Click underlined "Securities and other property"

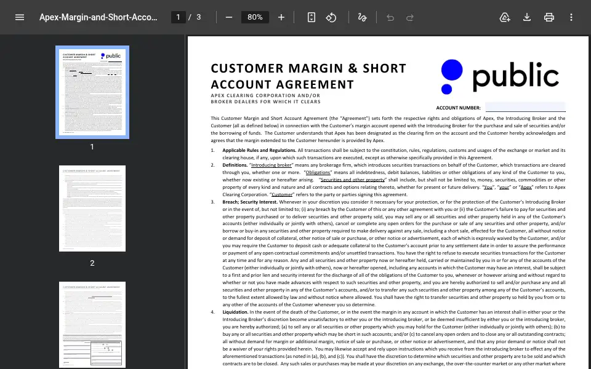pyautogui.click(x=353, y=180)
